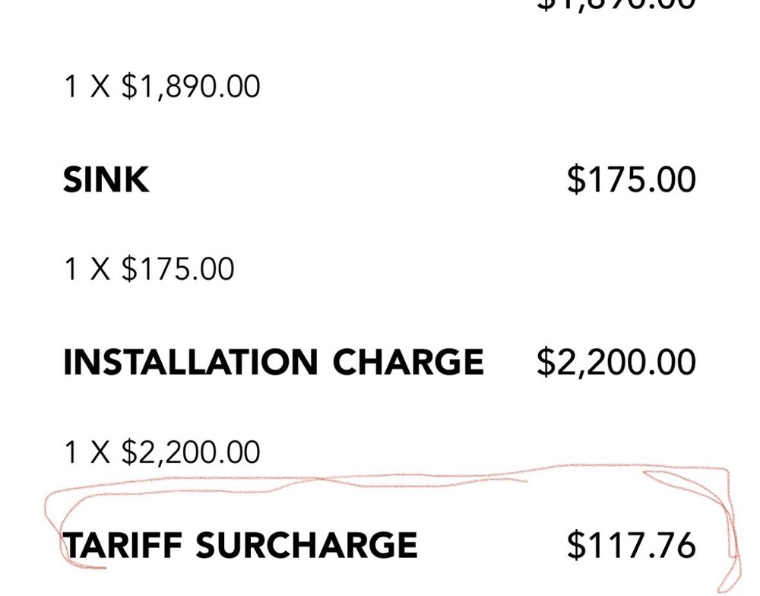The height and width of the screenshot is (596, 760).
Task: Select the "1 X $1,890.00" quantity line
Action: (x=163, y=87)
